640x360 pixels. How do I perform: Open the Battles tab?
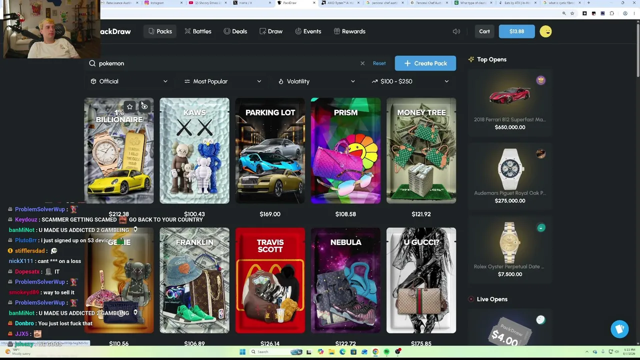(198, 31)
